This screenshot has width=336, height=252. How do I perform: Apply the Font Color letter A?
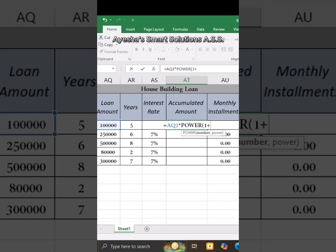click(187, 49)
